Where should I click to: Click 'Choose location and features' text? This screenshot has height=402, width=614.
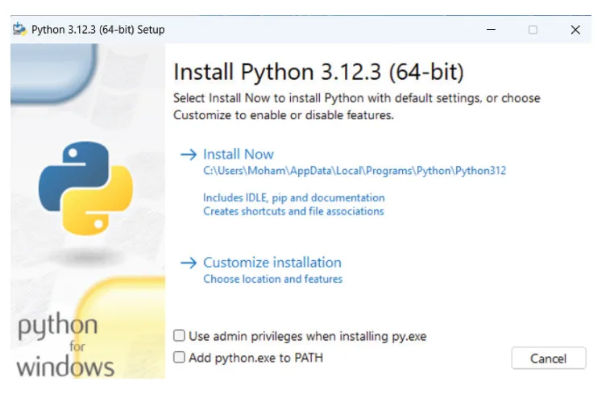pos(272,279)
